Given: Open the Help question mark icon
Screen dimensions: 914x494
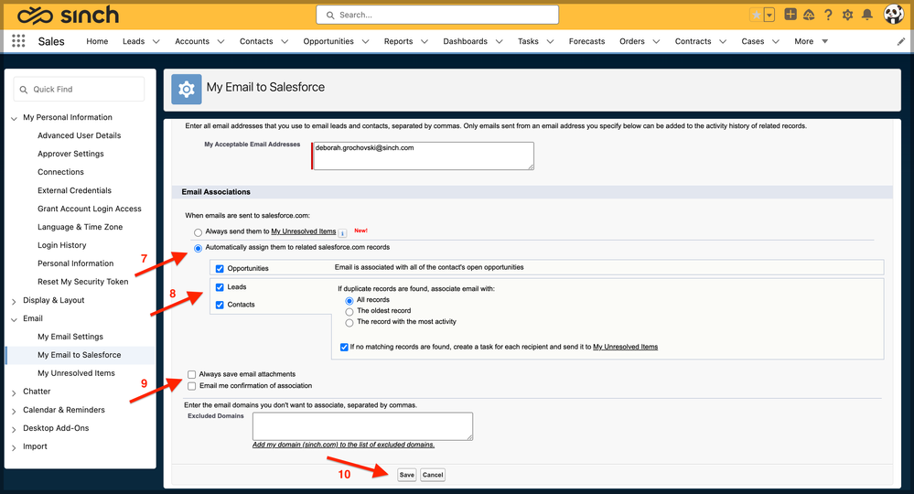Looking at the screenshot, I should tap(828, 16).
